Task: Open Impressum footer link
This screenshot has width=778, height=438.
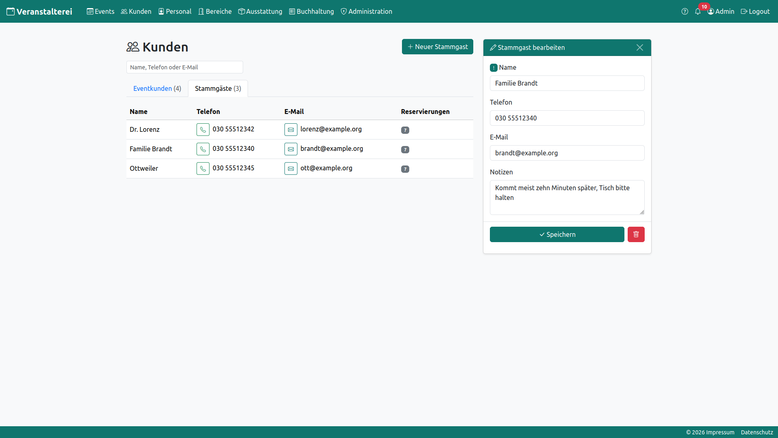Action: [720, 432]
